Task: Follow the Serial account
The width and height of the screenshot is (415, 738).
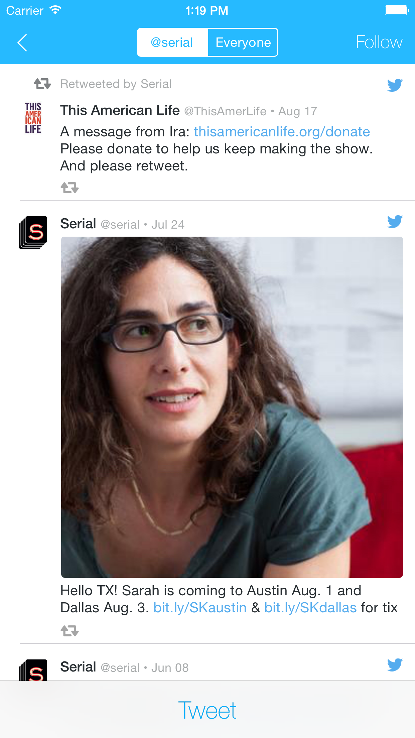Action: (379, 42)
